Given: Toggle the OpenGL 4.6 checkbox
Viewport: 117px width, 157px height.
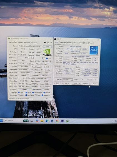Looking at the screenshot, I should tap(42, 95).
